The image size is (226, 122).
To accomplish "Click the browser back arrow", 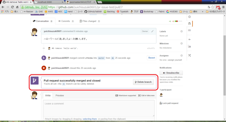I will click(x=3, y=7).
